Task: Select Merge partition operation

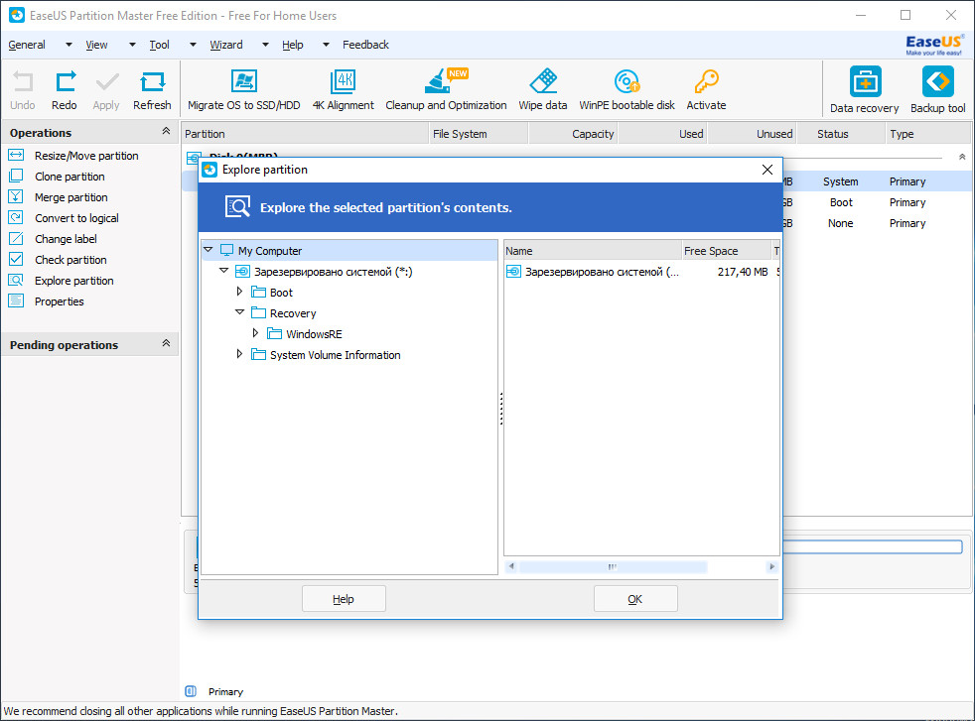Action: coord(70,197)
